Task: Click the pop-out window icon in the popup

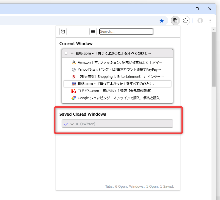Action: point(63,32)
